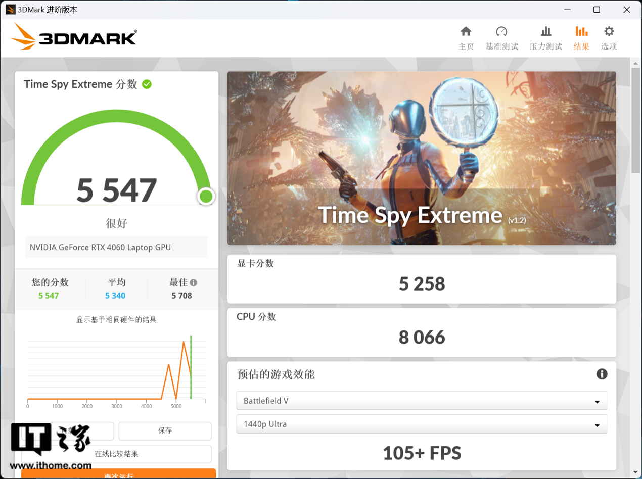
Task: Open Options via the gear icon
Action: click(609, 31)
